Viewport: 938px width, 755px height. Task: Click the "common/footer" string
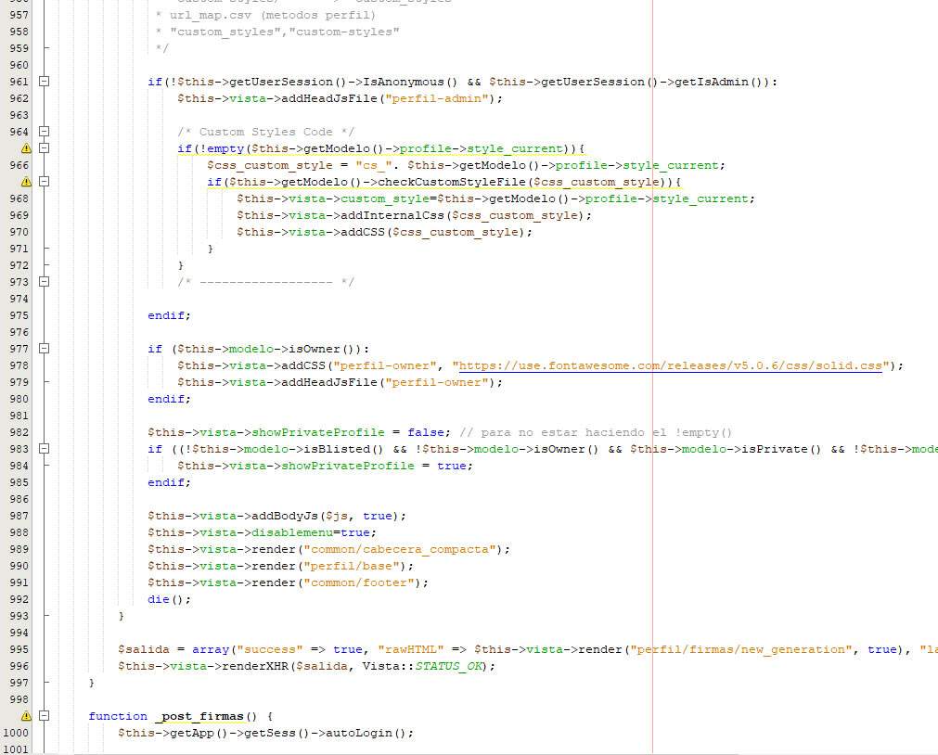(x=359, y=582)
